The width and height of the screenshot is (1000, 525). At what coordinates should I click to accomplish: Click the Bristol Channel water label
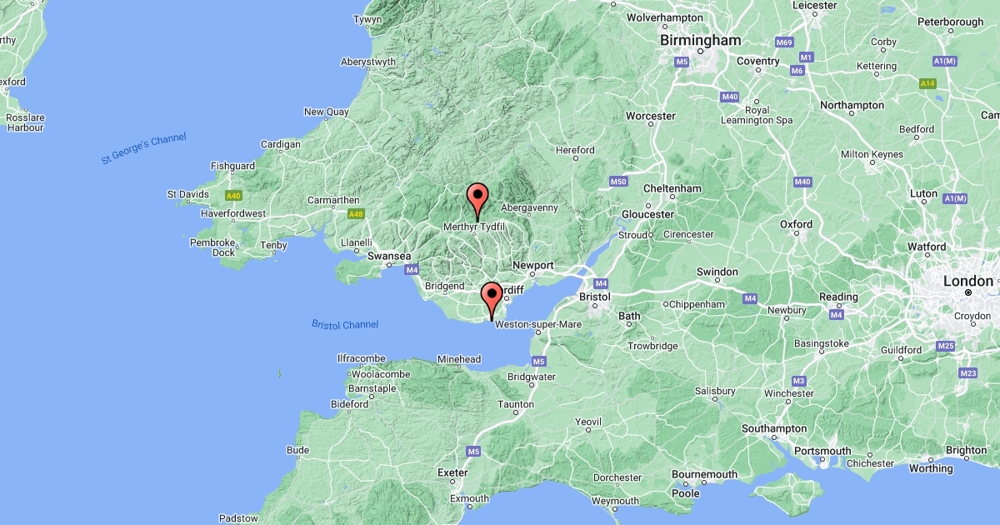[x=345, y=324]
